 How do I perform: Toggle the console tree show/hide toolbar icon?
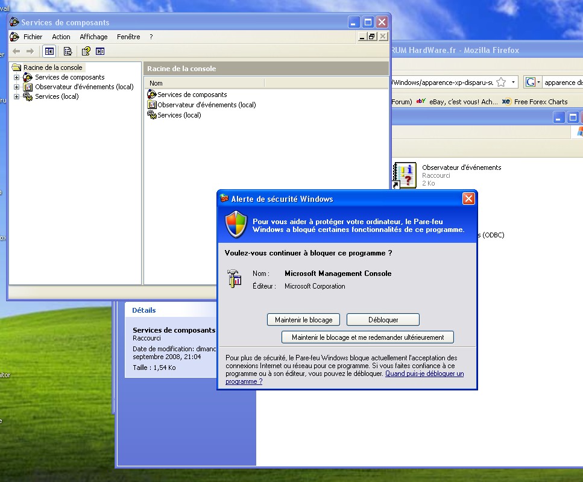(49, 51)
